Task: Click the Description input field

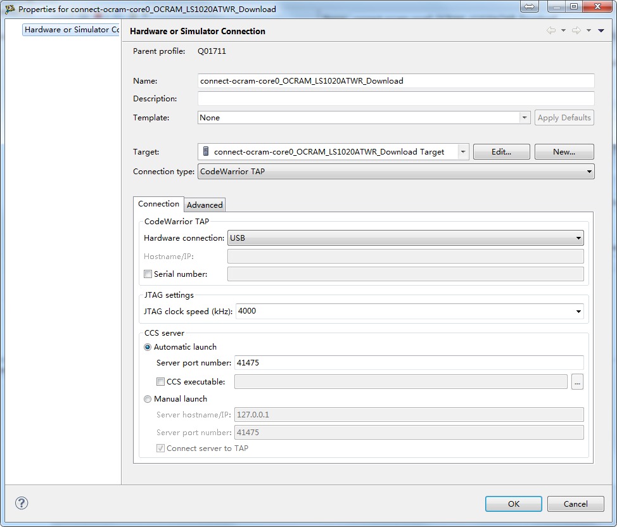Action: [396, 98]
